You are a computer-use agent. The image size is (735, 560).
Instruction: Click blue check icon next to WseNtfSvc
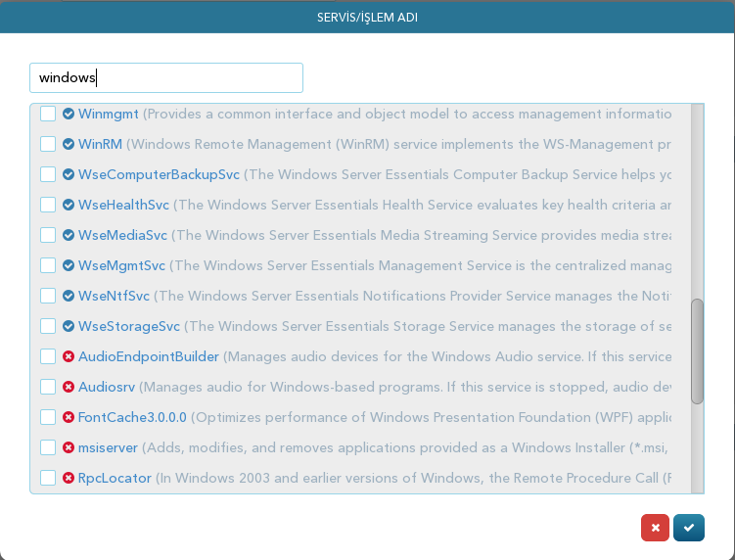coord(69,296)
